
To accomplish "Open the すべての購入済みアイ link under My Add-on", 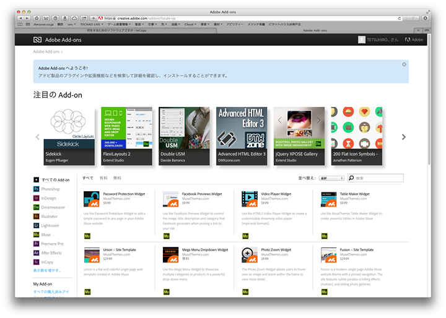I will tap(51, 291).
